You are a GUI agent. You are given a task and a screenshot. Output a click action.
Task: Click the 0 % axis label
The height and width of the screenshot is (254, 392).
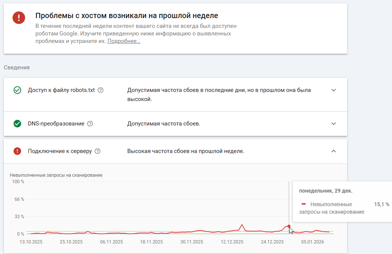coord(20,234)
